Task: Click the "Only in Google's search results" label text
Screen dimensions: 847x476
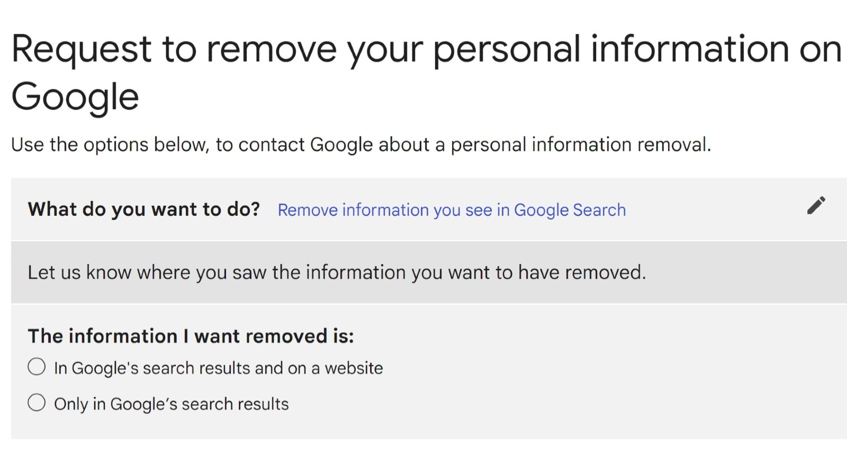Action: (x=171, y=404)
